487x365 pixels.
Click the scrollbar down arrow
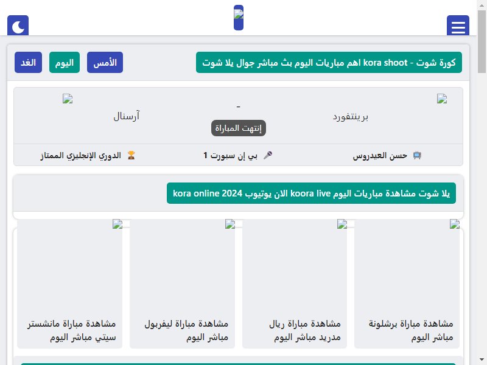(x=482, y=360)
